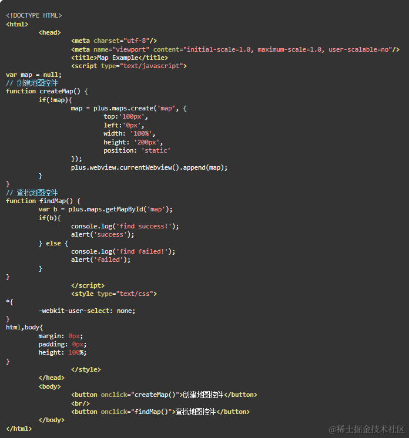Click the 'if(!map){' line
The height and width of the screenshot is (438, 409).
(x=55, y=100)
